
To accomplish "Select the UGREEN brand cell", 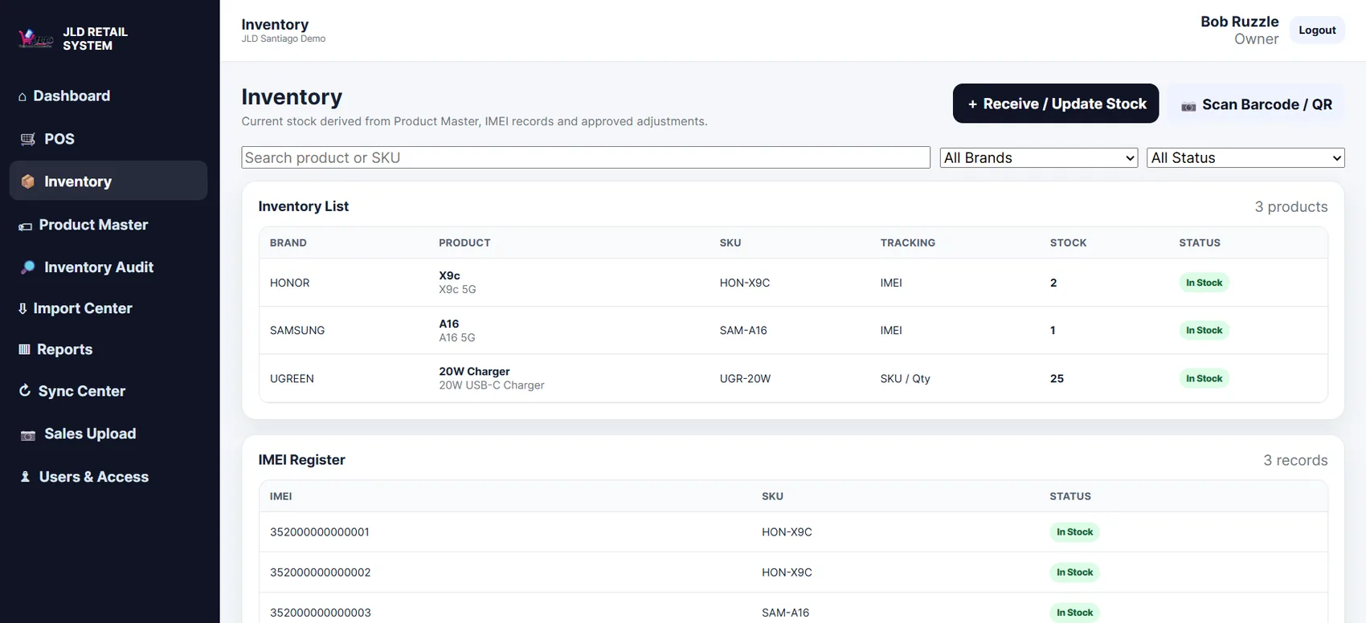I will [x=292, y=378].
